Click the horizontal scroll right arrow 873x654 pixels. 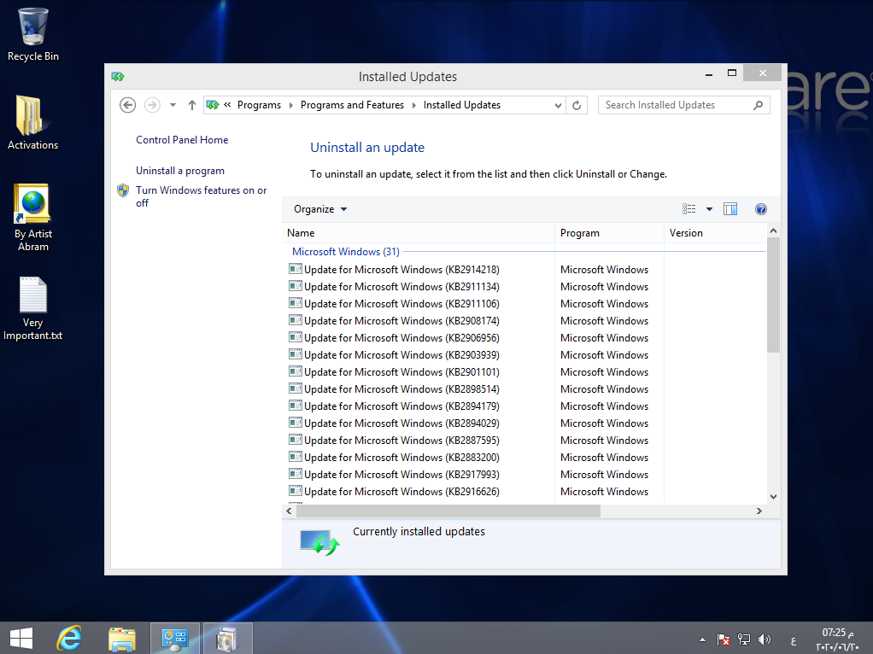point(759,511)
